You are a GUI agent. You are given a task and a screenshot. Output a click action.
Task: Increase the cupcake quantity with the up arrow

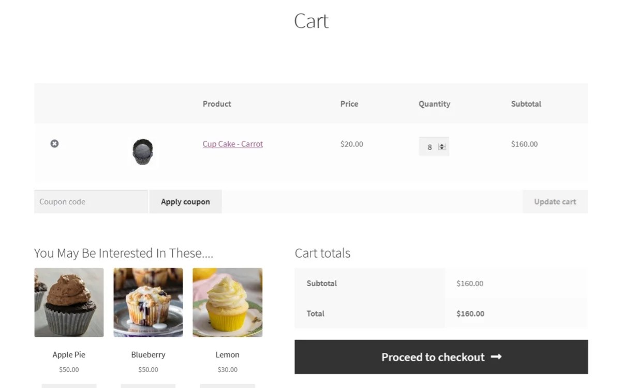[443, 144]
